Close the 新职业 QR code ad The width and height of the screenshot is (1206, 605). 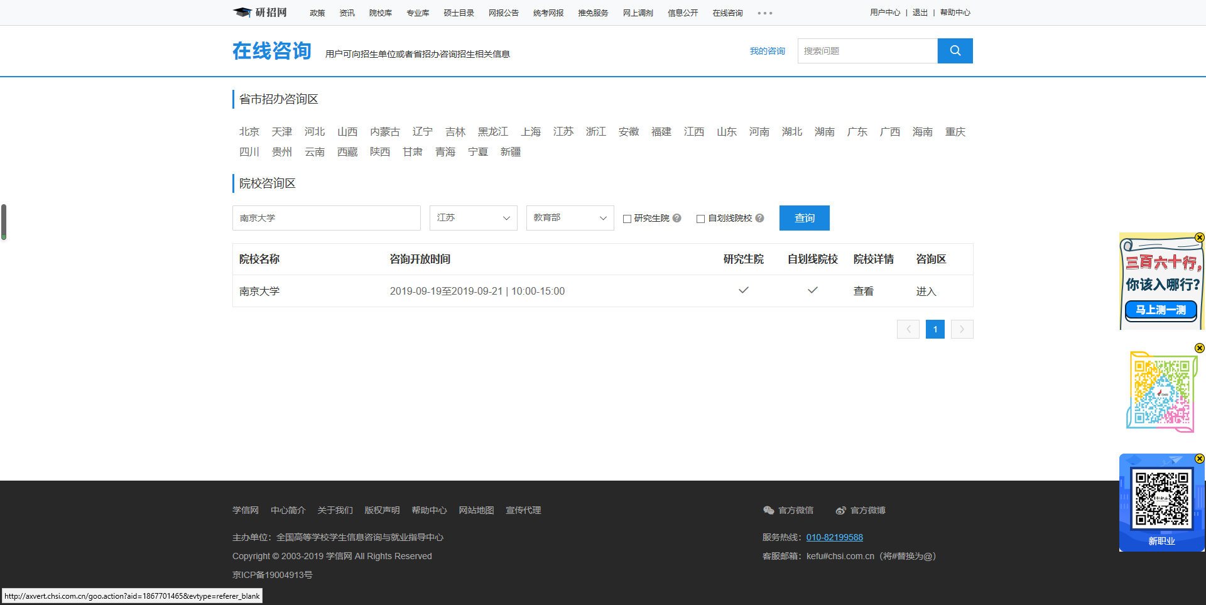[1199, 459]
